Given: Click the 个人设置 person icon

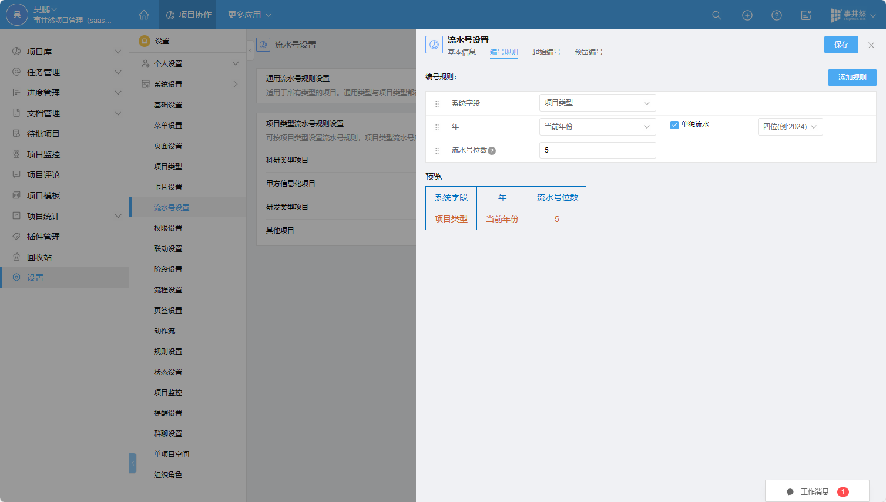Looking at the screenshot, I should [x=146, y=63].
